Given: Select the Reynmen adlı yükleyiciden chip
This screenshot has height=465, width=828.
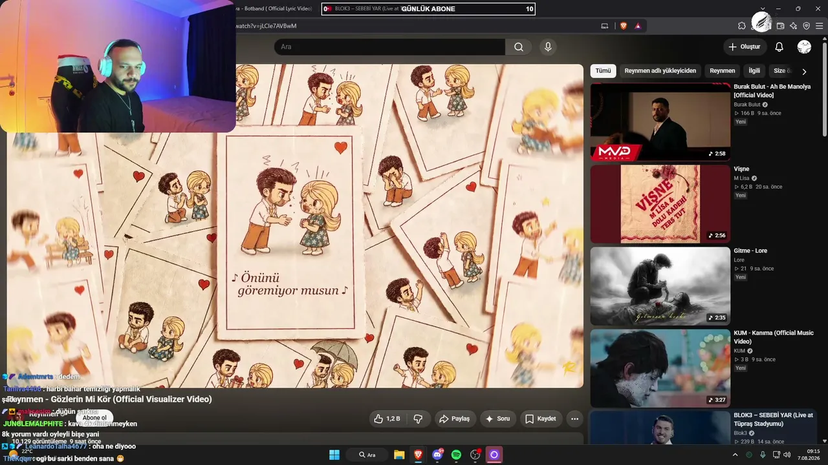Looking at the screenshot, I should coord(660,71).
